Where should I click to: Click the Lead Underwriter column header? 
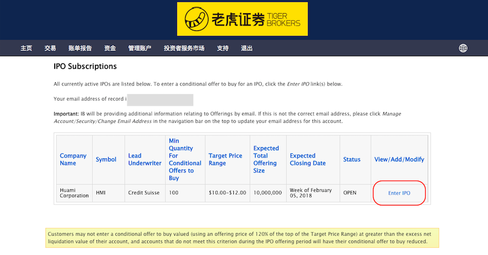click(145, 159)
